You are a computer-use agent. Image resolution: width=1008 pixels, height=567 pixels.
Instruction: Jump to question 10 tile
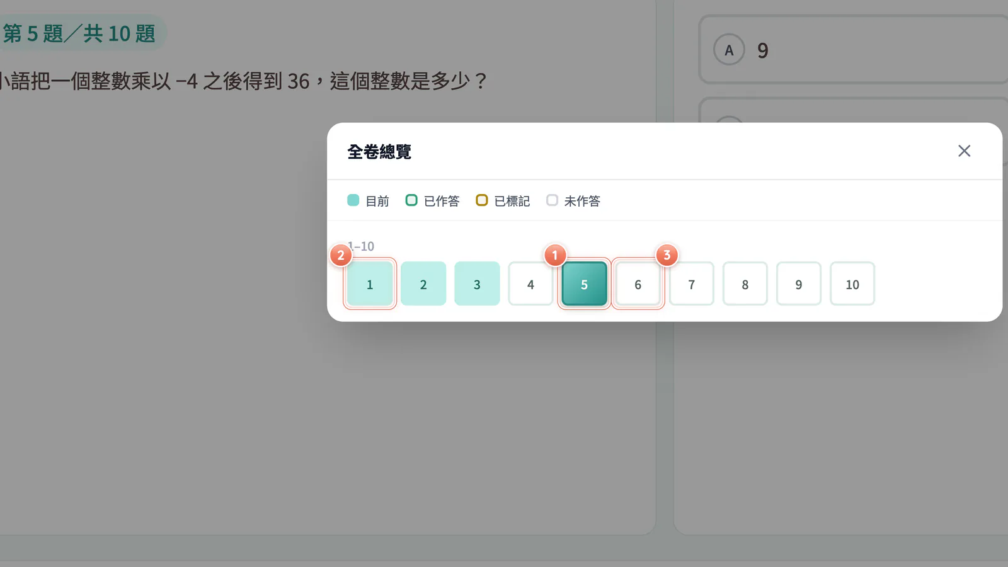(x=852, y=283)
